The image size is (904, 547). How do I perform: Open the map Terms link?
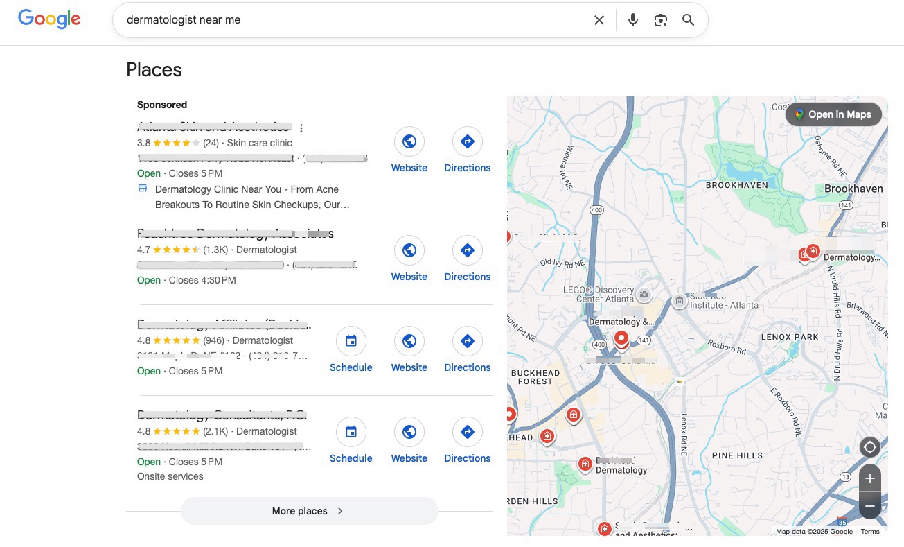click(870, 531)
